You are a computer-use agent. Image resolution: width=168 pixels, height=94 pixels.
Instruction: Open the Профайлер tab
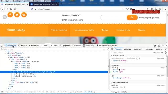point(65,46)
